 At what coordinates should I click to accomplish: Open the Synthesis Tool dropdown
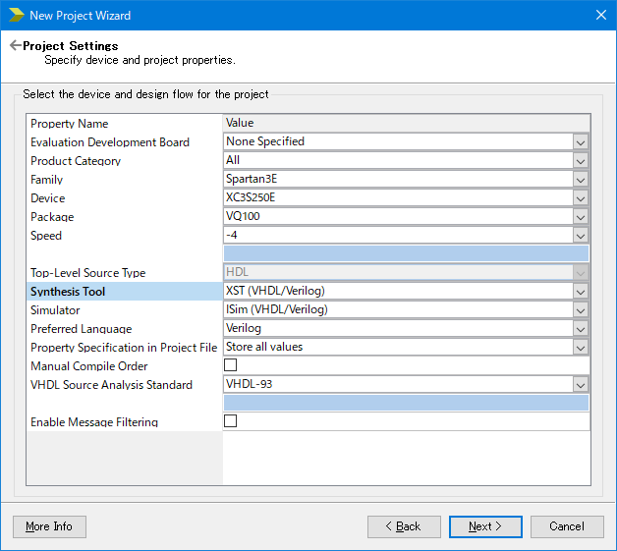pos(581,292)
